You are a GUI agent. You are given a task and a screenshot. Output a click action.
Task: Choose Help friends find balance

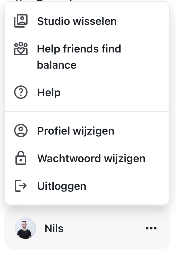point(87,57)
